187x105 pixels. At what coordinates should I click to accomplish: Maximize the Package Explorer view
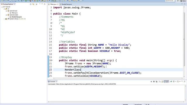(45, 4)
